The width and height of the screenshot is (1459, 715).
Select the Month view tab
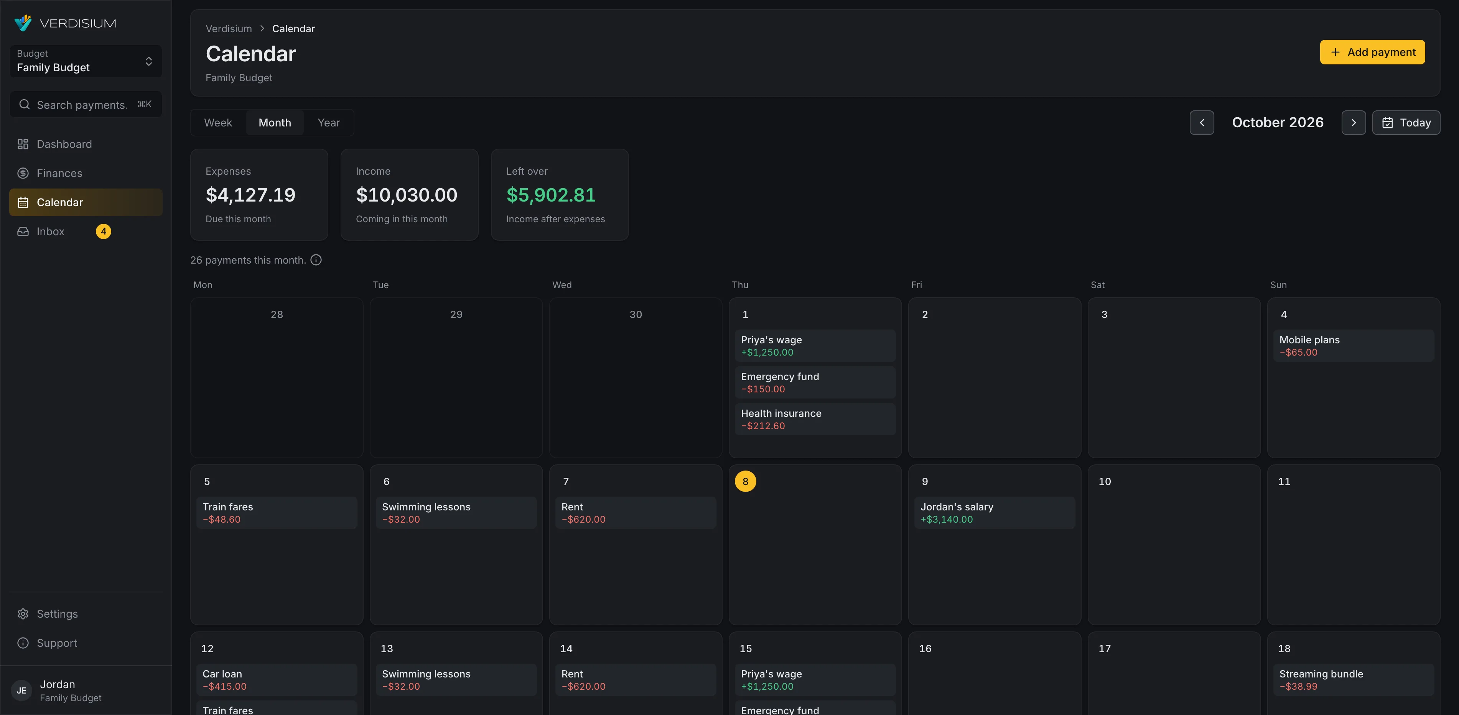click(x=275, y=123)
